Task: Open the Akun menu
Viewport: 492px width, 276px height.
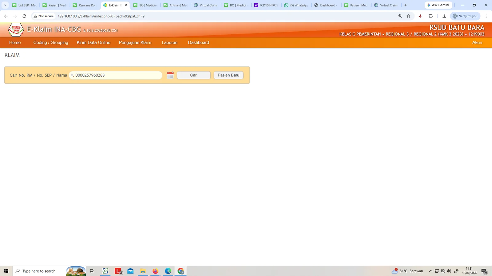Action: pos(477,43)
